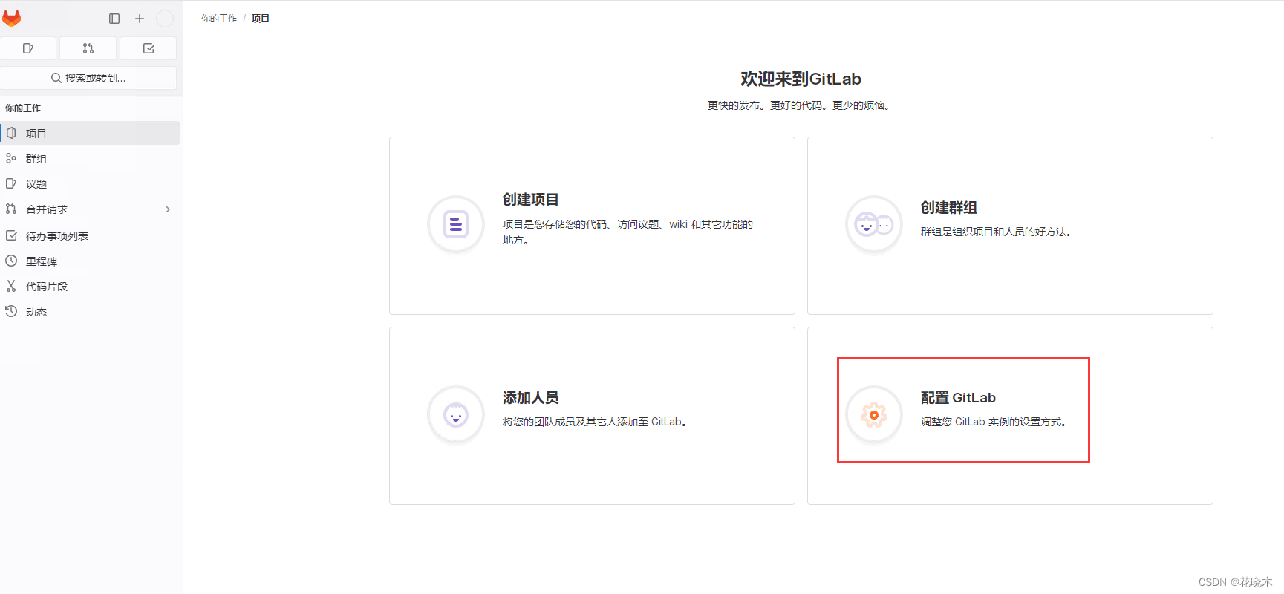Click 调整您 GitLab 实例的设置方式 text
Image resolution: width=1284 pixels, height=594 pixels.
click(994, 422)
